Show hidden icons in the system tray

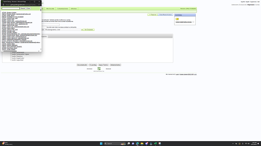[233, 144]
